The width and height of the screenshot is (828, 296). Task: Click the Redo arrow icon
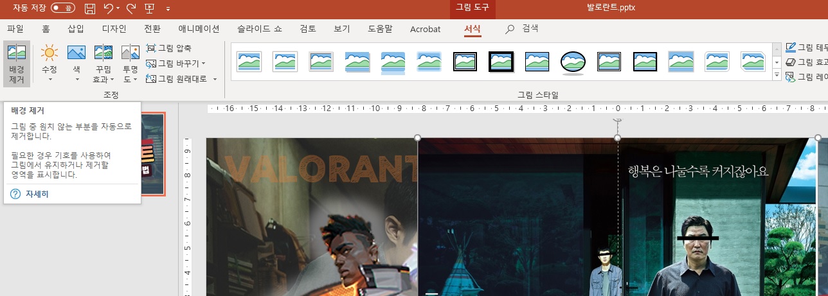(131, 8)
